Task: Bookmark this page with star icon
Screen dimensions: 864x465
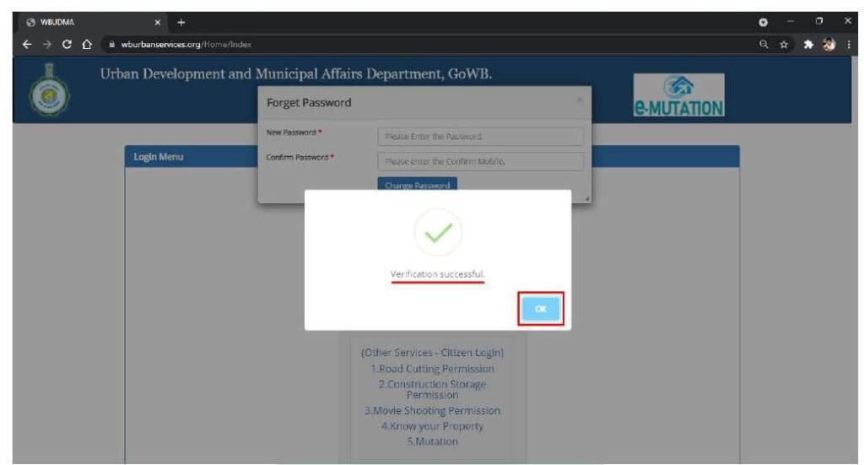Action: (x=784, y=45)
